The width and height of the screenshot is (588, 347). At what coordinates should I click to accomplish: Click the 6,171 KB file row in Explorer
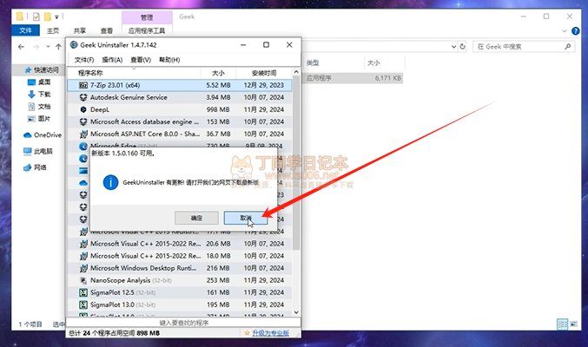tap(353, 78)
